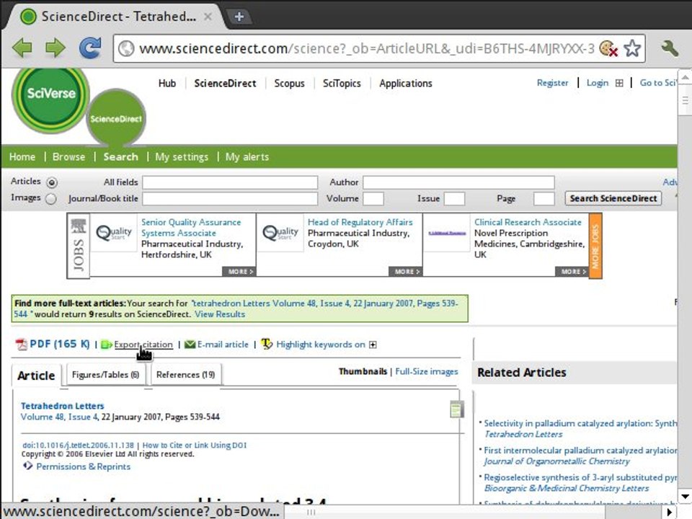This screenshot has height=519, width=692.
Task: Open the View Results link
Action: tap(220, 314)
